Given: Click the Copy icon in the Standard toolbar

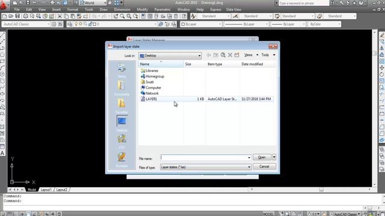Looking at the screenshot, I should click(66, 16).
